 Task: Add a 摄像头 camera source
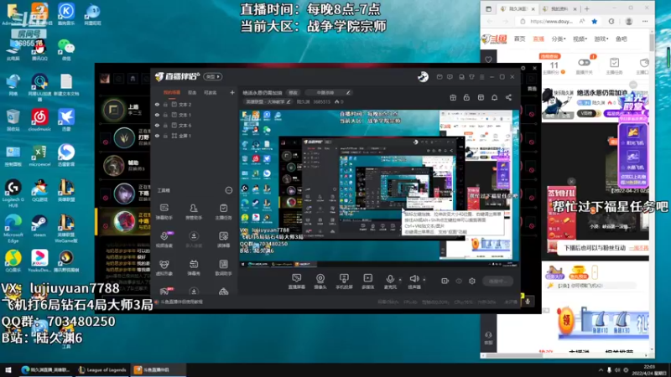(x=320, y=281)
